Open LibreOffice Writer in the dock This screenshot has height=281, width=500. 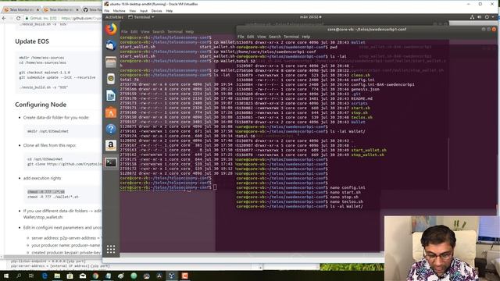coord(111,95)
